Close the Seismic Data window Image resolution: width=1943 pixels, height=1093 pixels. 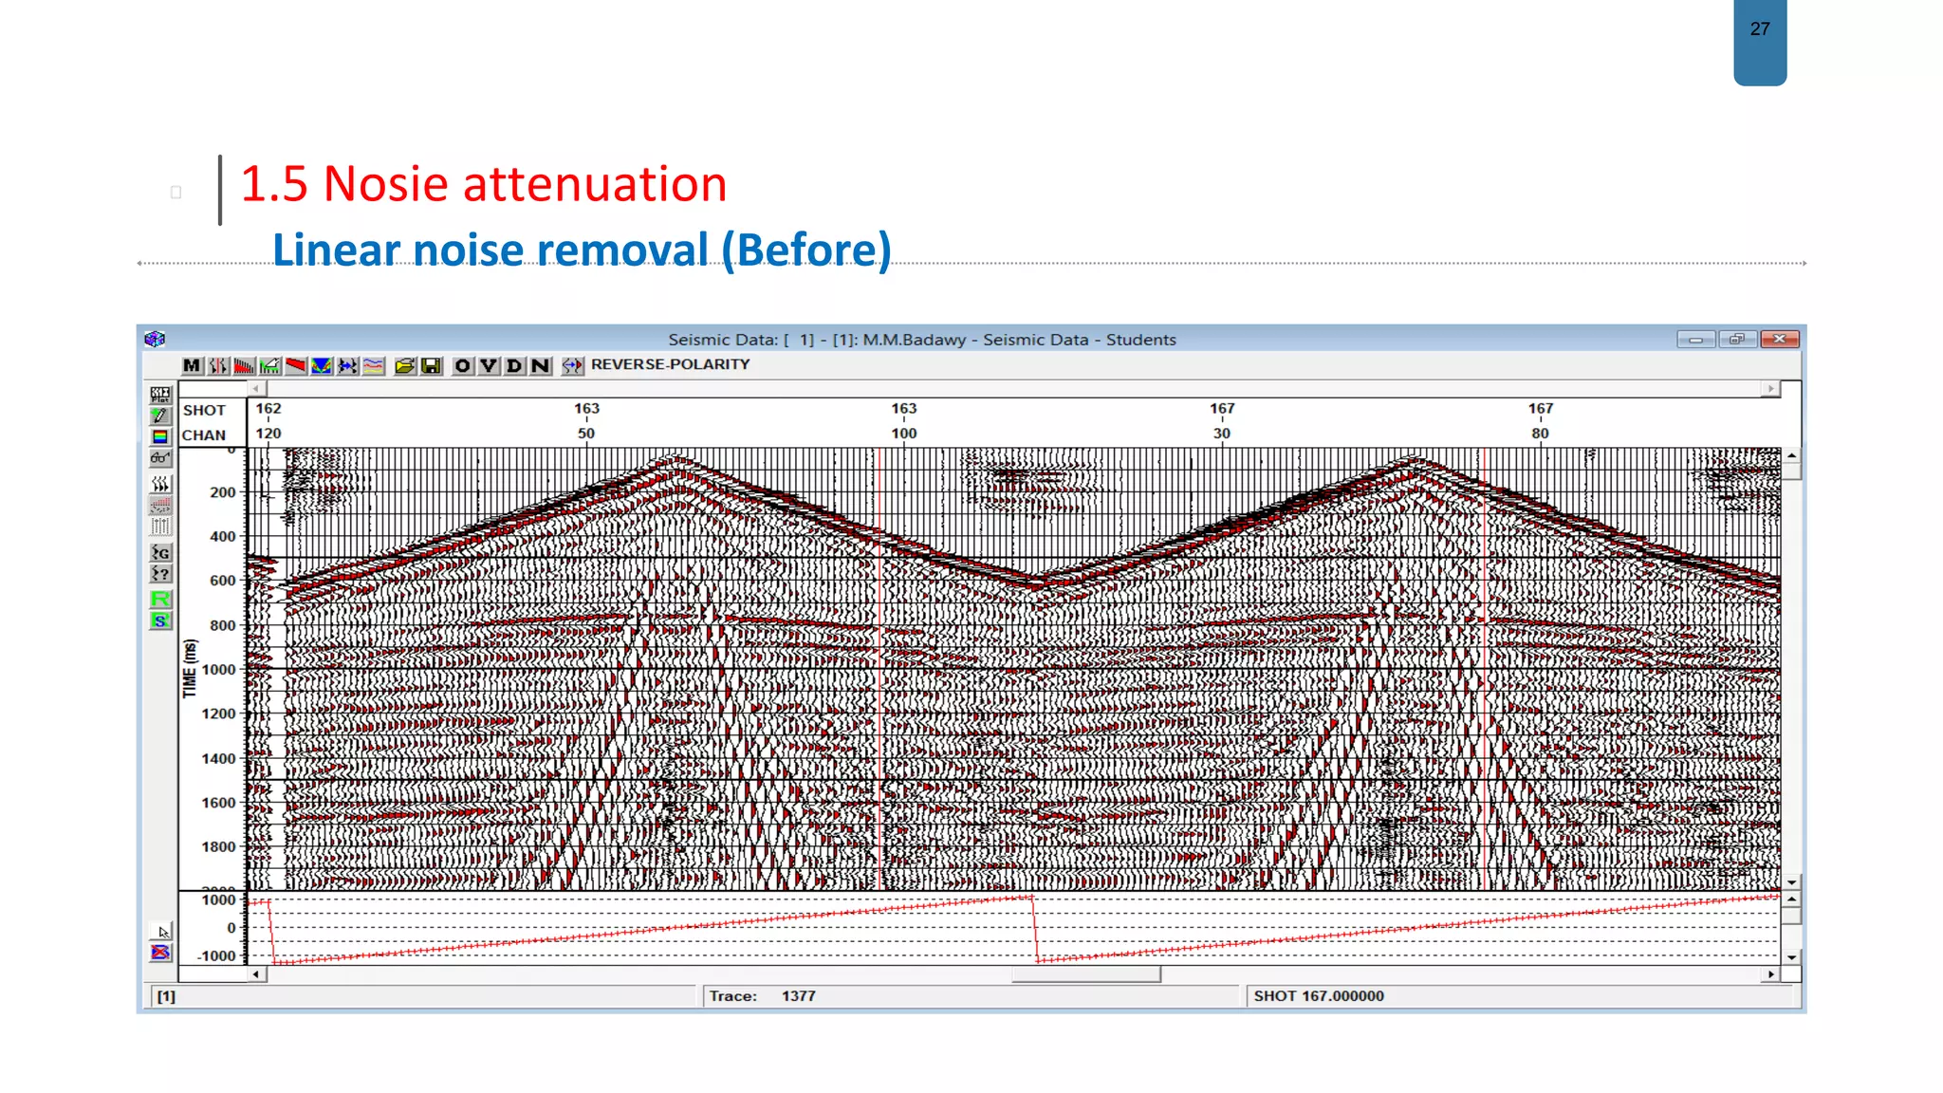pos(1780,339)
